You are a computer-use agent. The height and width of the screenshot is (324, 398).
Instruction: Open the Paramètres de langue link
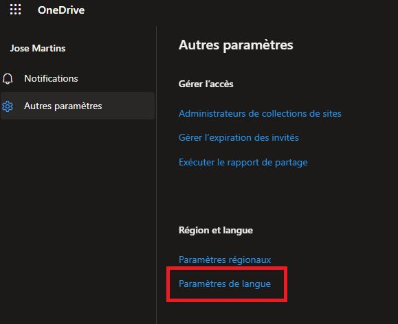(225, 283)
